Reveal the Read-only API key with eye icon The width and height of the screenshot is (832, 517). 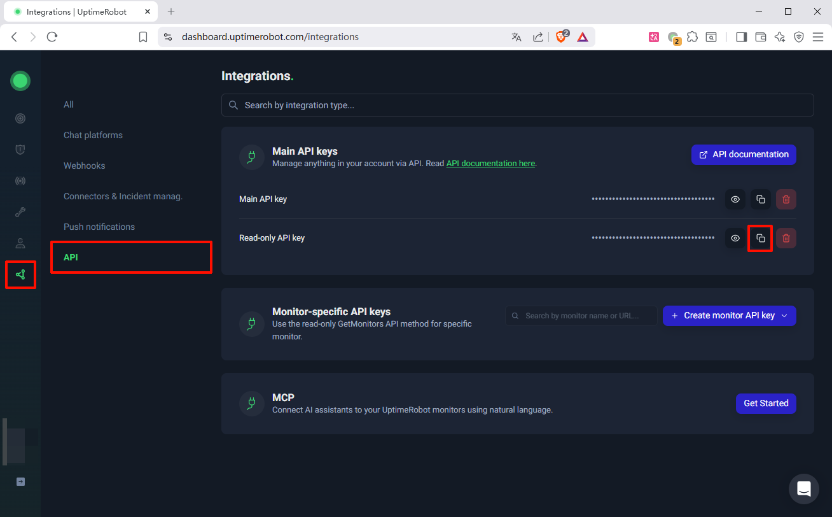[x=735, y=238]
